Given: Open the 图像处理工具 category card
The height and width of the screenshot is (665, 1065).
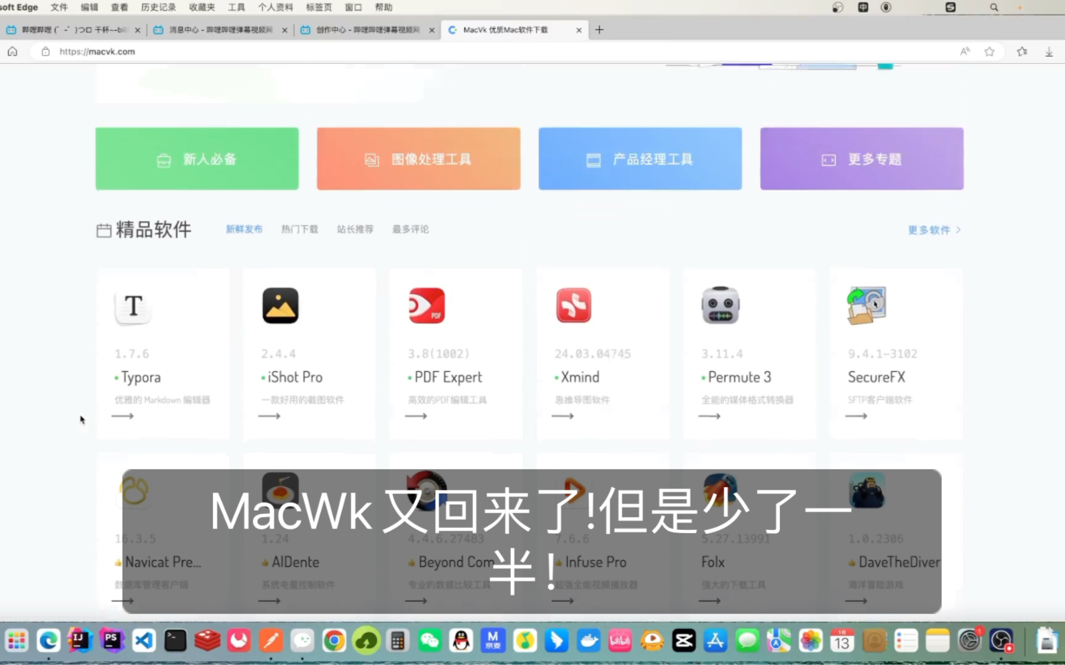Looking at the screenshot, I should (419, 159).
